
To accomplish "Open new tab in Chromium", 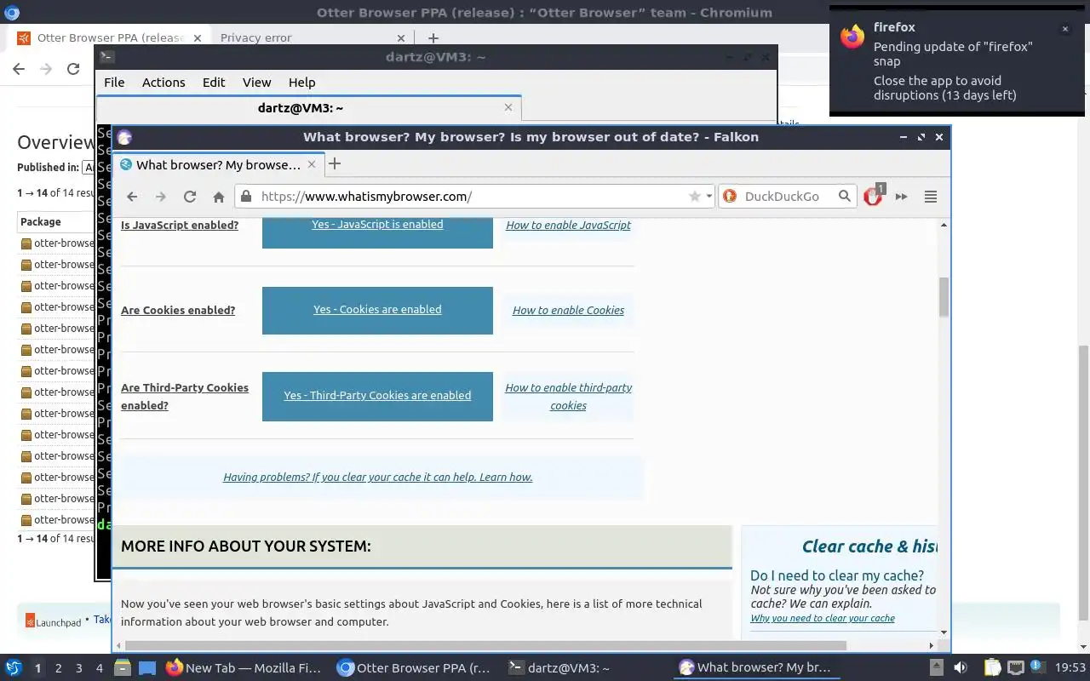I will [x=433, y=38].
